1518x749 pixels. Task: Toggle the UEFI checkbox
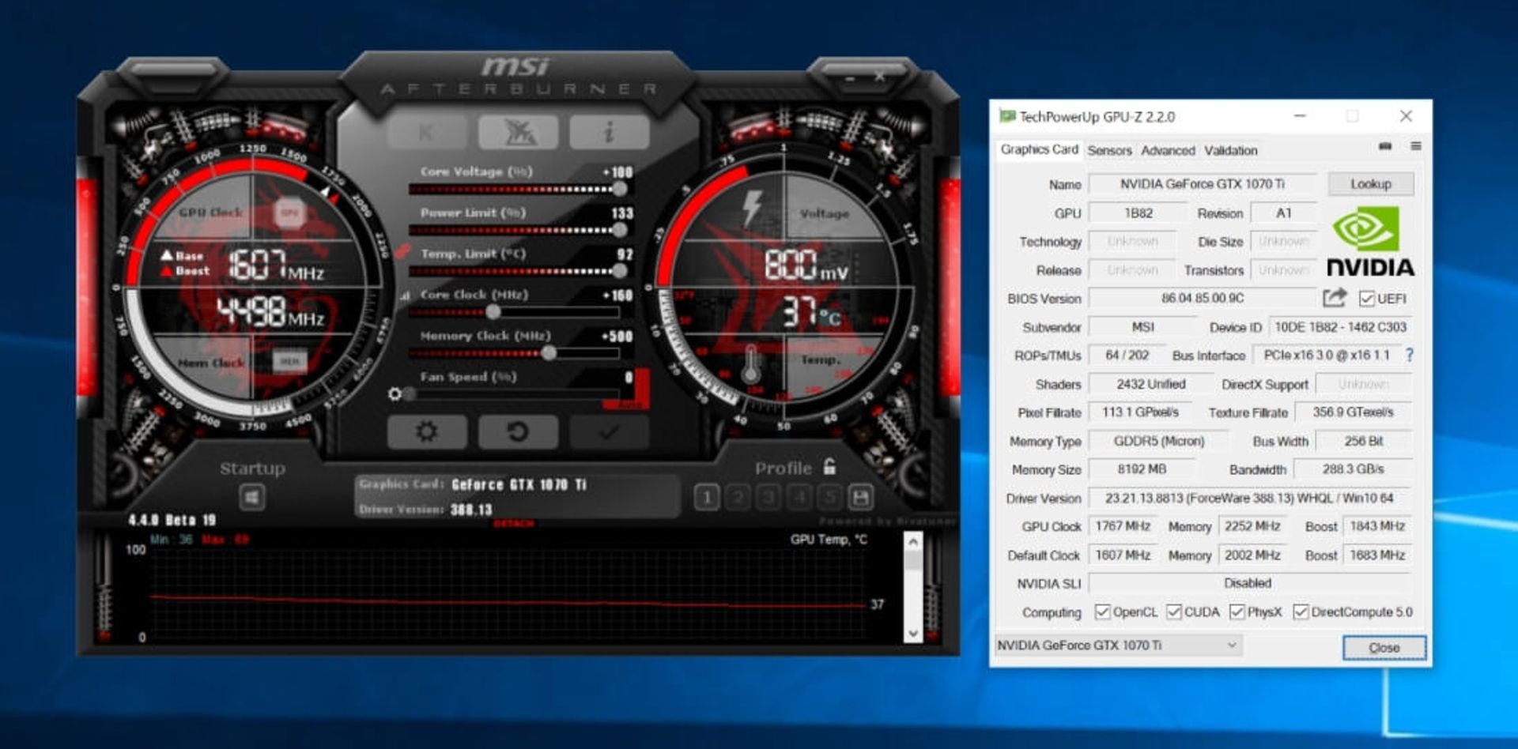1366,299
